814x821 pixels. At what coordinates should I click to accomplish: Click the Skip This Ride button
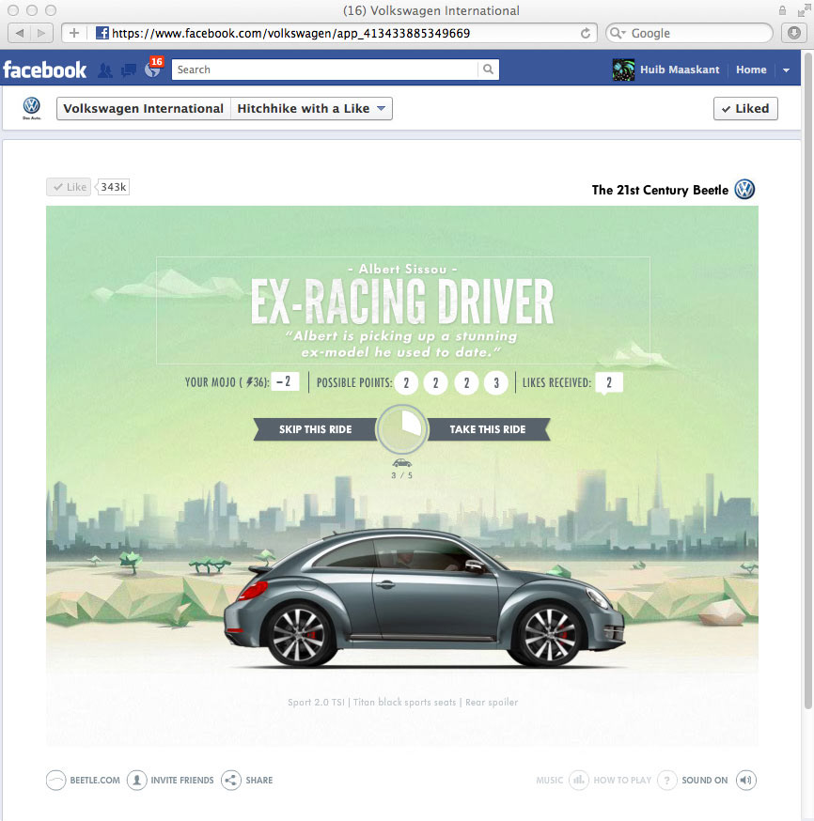[x=315, y=429]
